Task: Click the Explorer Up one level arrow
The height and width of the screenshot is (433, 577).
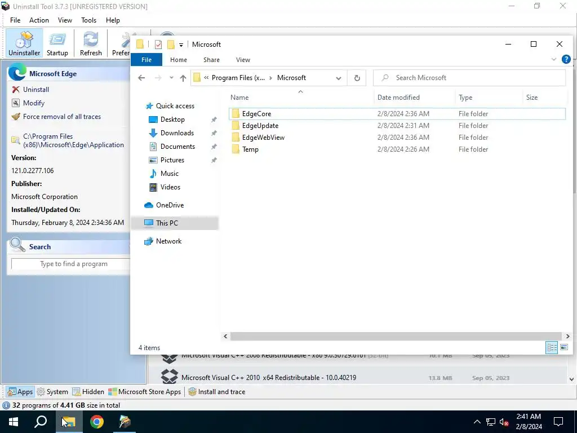Action: [183, 78]
